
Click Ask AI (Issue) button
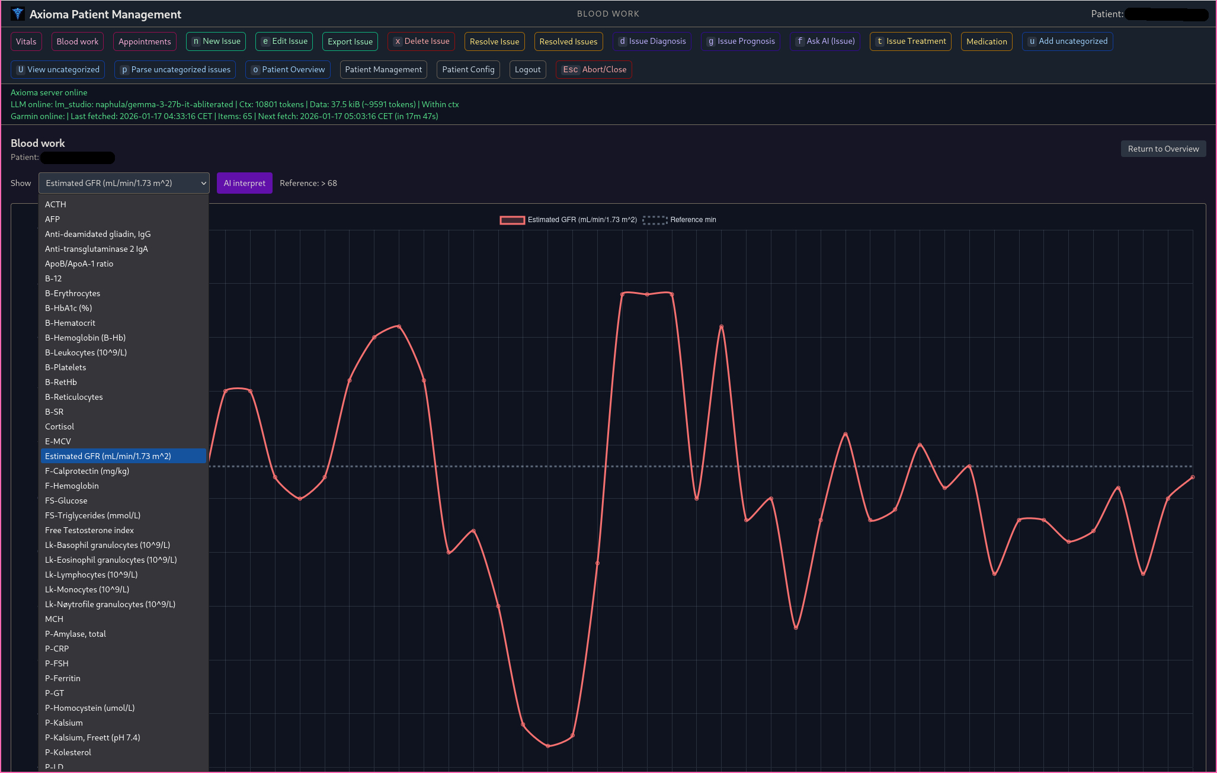(x=825, y=41)
